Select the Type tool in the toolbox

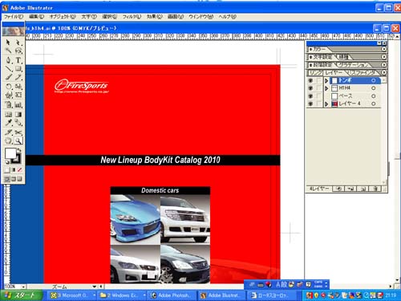18,60
